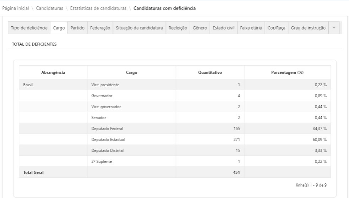Go to Página inicial breadcrumb
This screenshot has height=198, width=349.
pyautogui.click(x=15, y=8)
